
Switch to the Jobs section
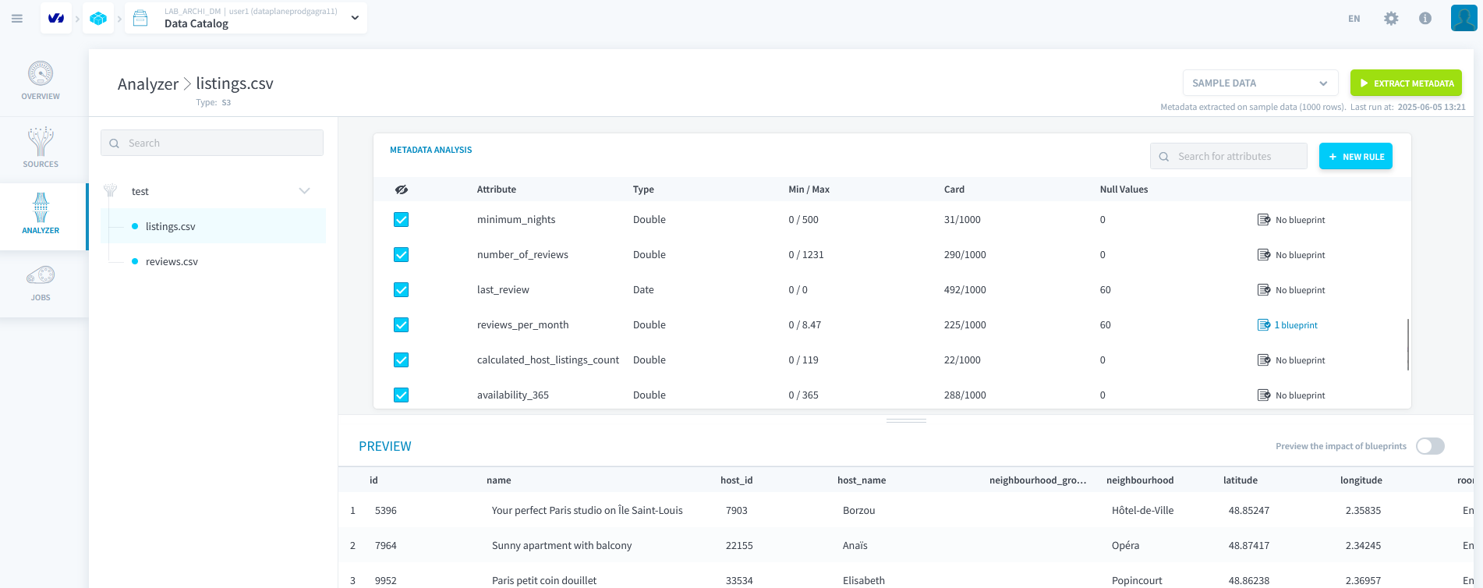(41, 283)
